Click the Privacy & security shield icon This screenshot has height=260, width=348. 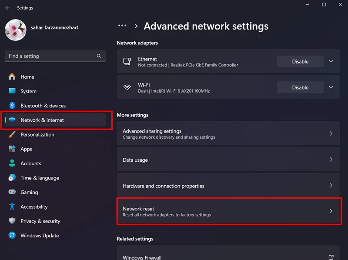pyautogui.click(x=12, y=221)
